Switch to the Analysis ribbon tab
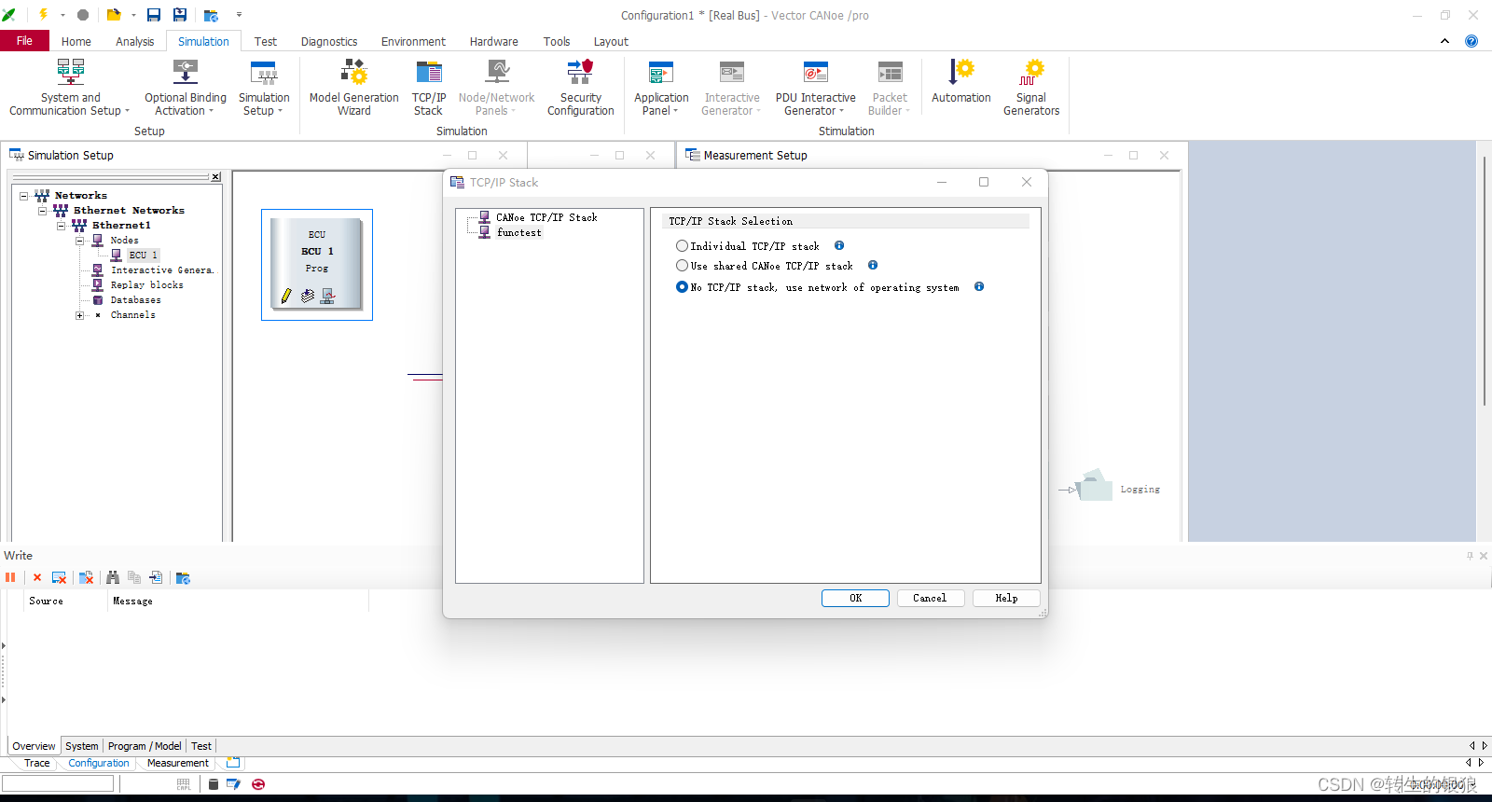The image size is (1492, 802). pyautogui.click(x=135, y=42)
